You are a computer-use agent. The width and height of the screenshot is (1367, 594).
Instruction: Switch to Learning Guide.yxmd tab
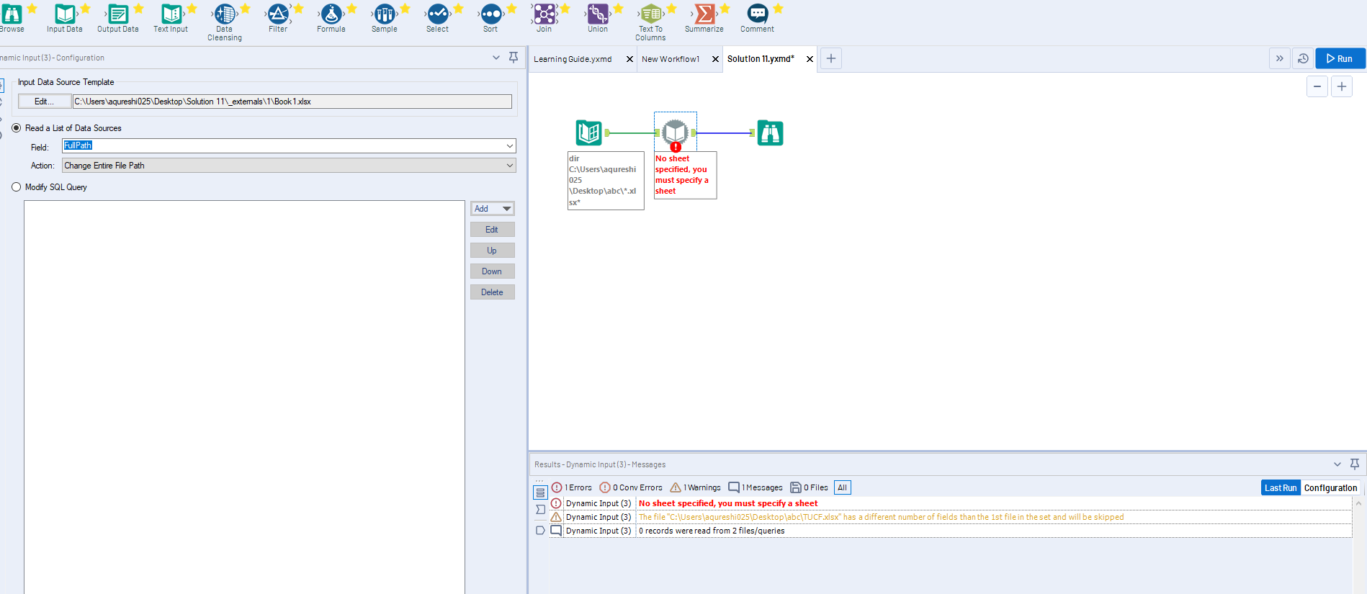click(573, 59)
